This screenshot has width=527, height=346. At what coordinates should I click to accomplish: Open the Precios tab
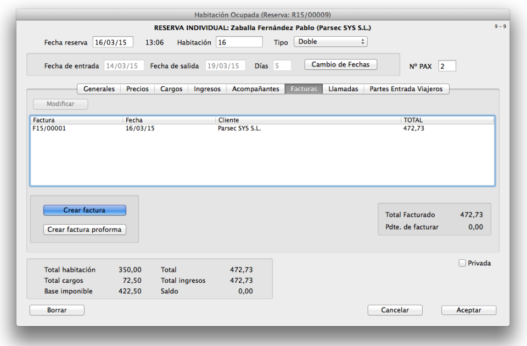137,88
